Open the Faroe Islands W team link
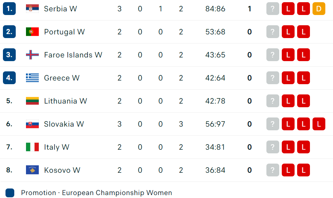 pos(73,55)
